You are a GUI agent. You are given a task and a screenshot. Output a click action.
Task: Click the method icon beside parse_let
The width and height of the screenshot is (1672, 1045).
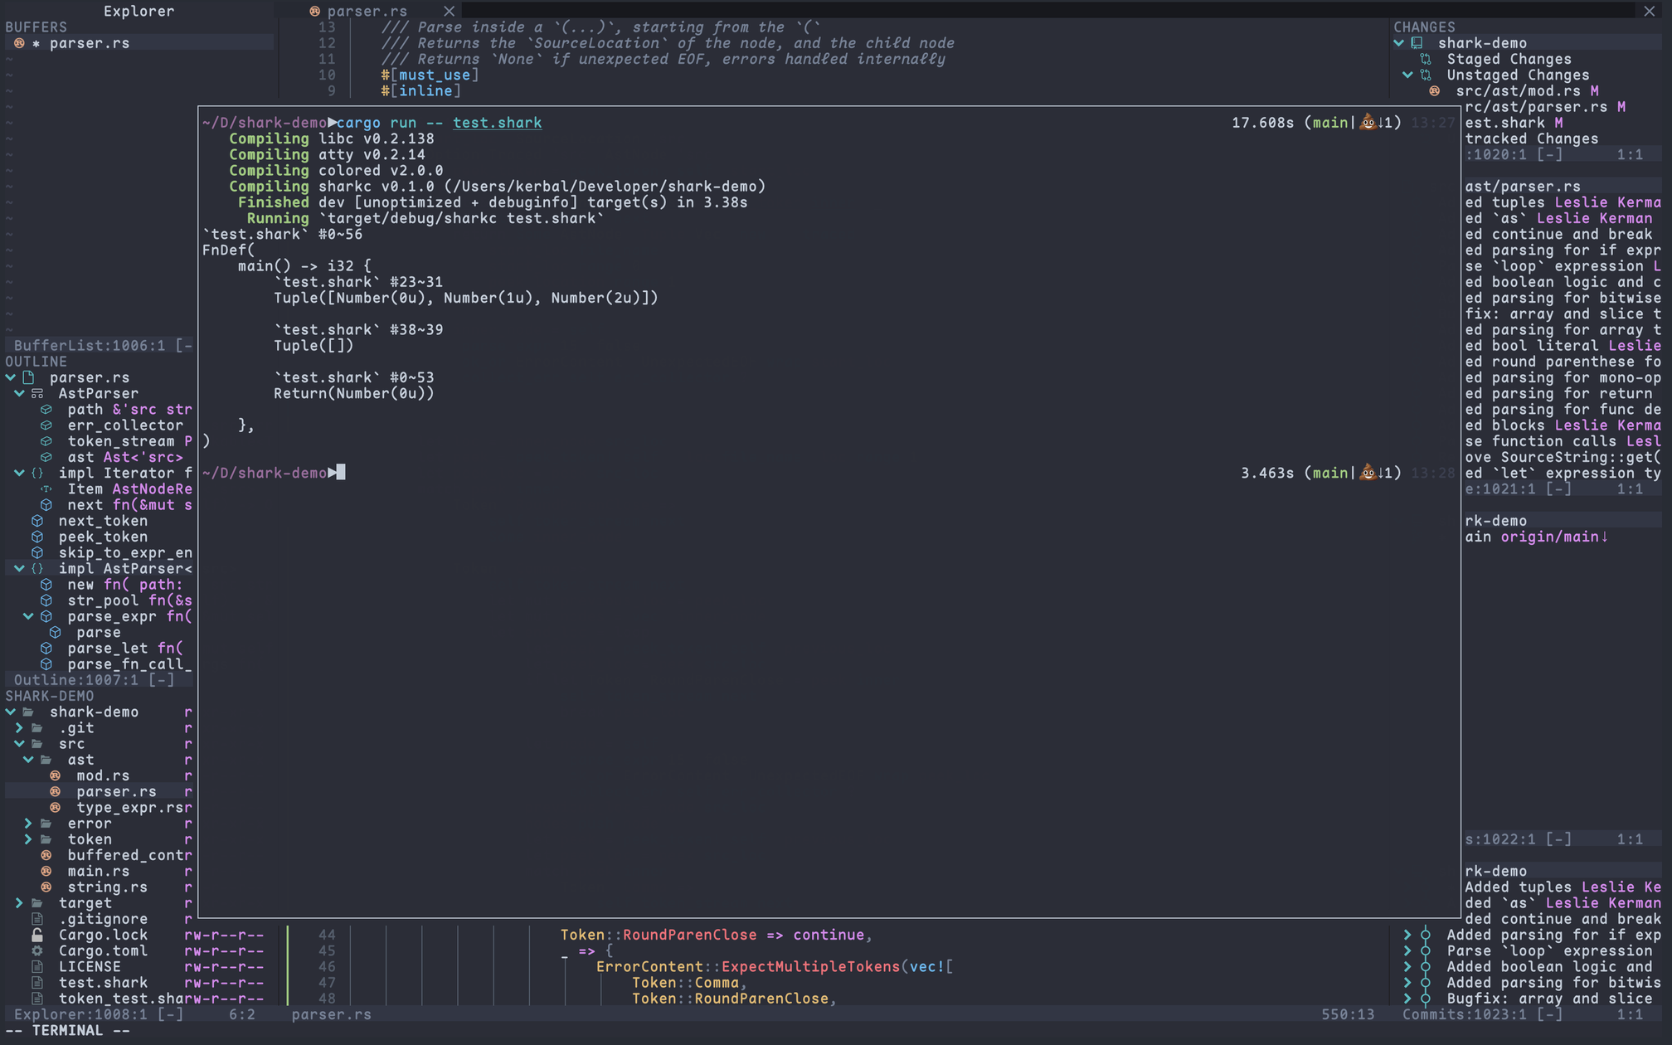46,649
